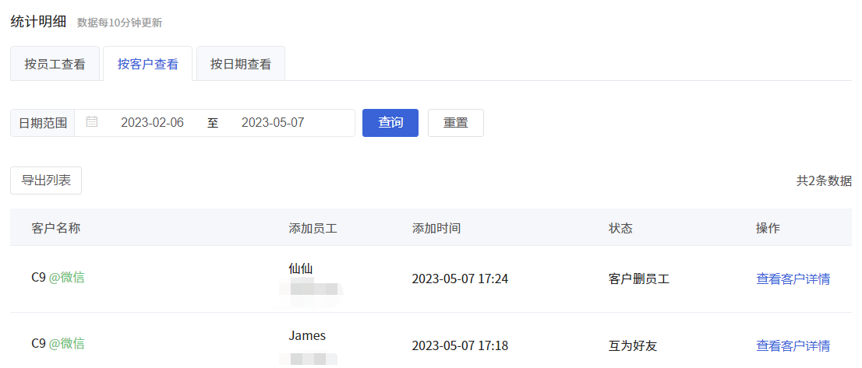Click the 客户名称 column header
The height and width of the screenshot is (368, 862).
(56, 228)
